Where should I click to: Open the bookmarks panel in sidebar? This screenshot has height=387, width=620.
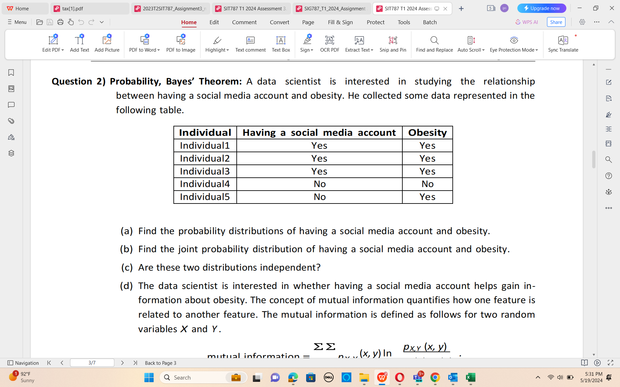tap(11, 73)
